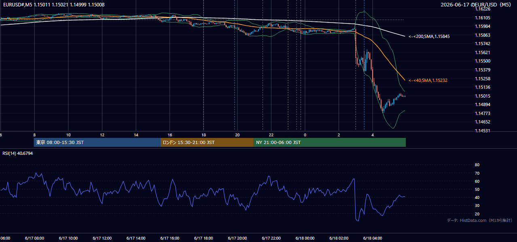Click the 6/17 08:00 date label
The width and height of the screenshot is (517, 242).
tap(34, 238)
